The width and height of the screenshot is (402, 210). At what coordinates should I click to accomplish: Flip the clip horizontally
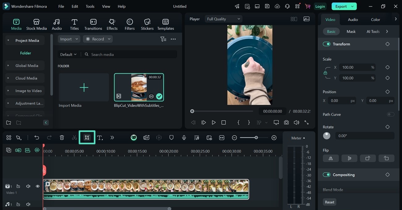coord(331,158)
